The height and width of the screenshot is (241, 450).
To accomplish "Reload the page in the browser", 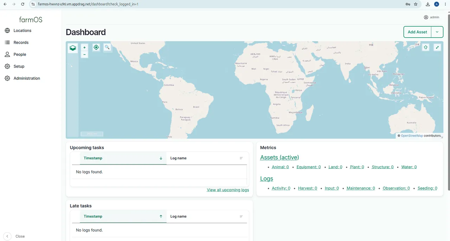I will (22, 4).
